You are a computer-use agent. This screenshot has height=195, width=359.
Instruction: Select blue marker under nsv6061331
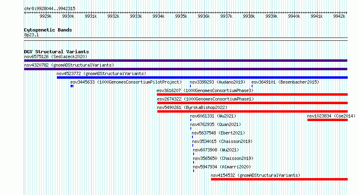pos(191,120)
